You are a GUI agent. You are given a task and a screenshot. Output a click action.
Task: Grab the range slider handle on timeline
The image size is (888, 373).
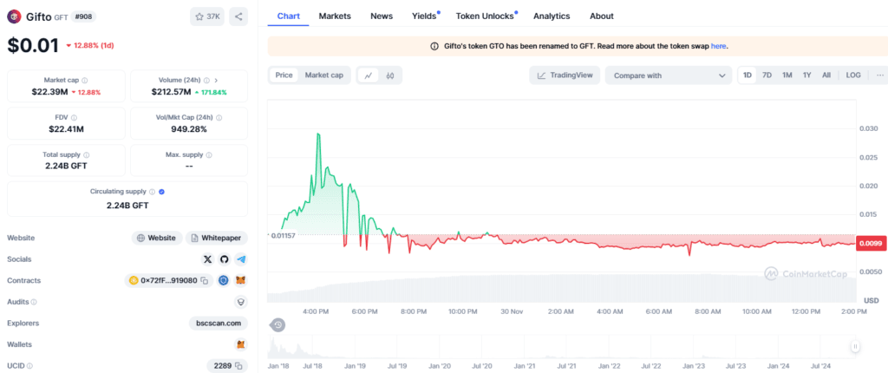coord(856,346)
